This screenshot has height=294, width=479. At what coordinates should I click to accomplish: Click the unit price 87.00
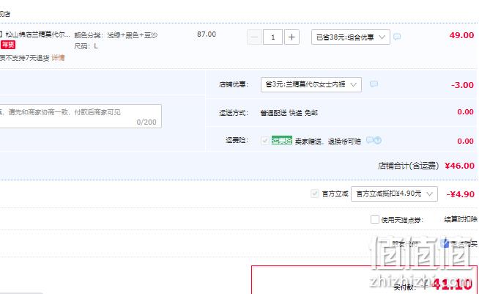[207, 34]
